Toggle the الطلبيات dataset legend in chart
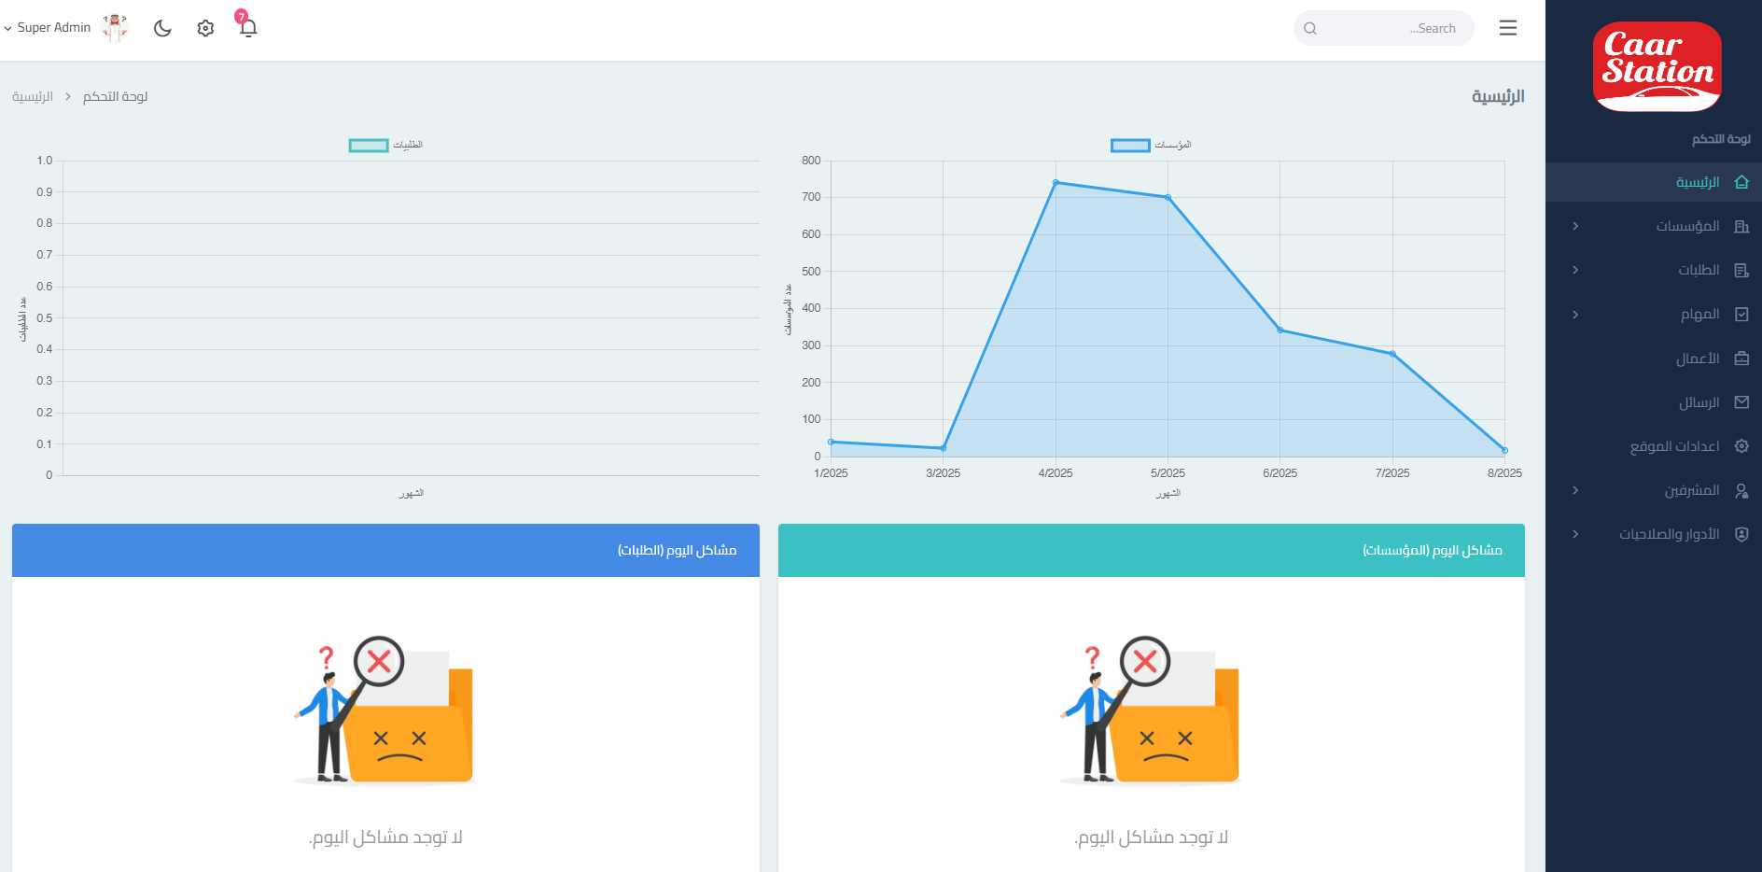 pyautogui.click(x=385, y=145)
